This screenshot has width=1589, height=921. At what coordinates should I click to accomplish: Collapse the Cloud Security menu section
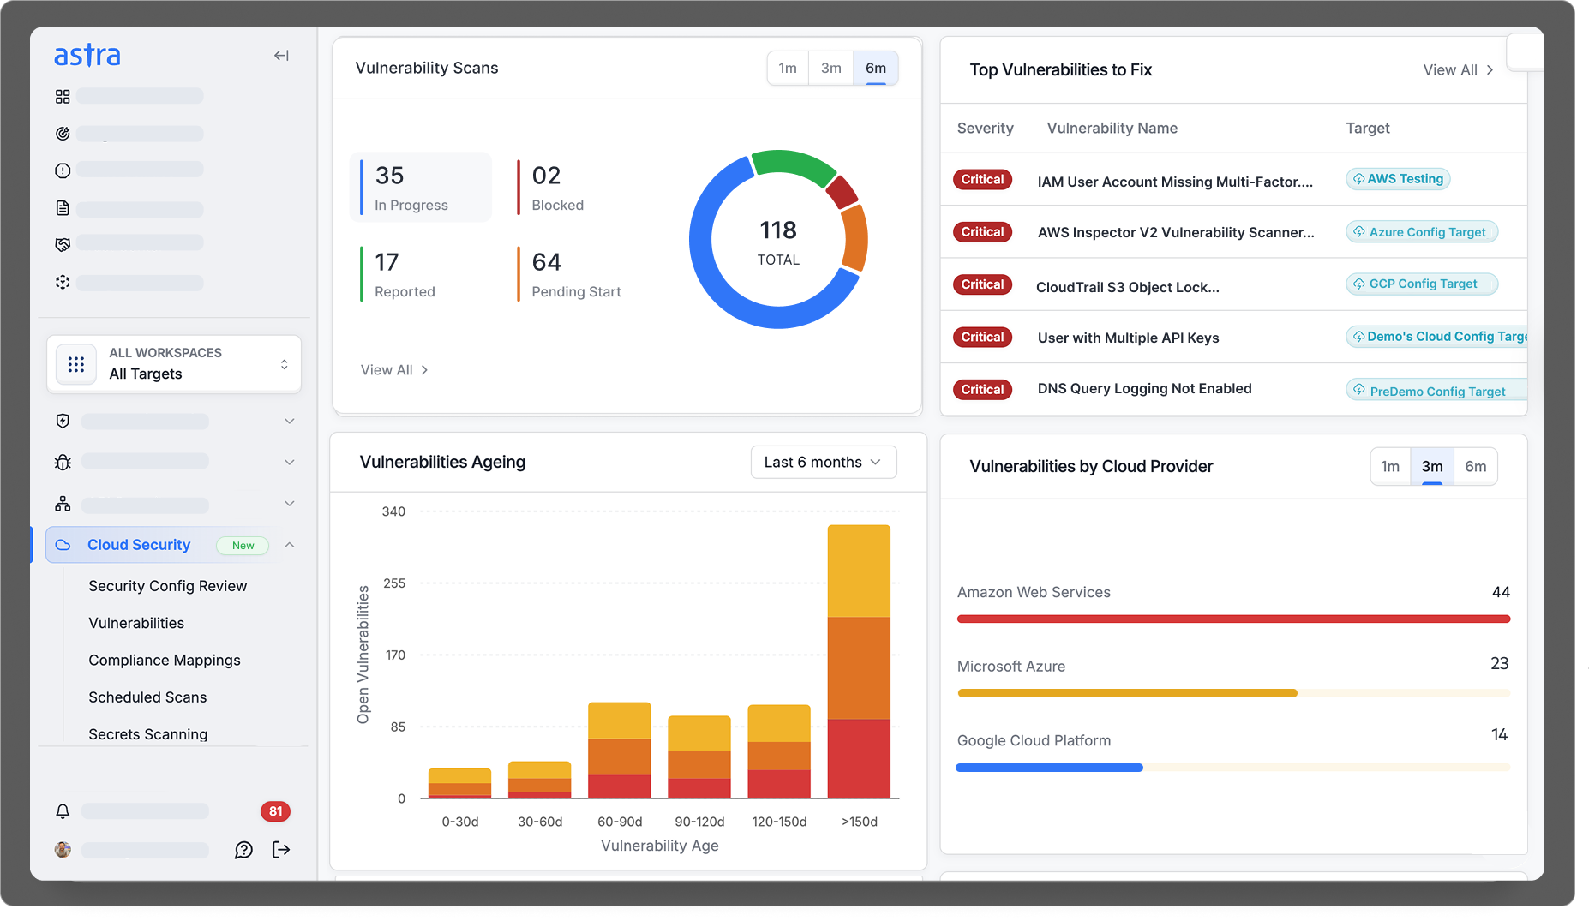(x=290, y=545)
